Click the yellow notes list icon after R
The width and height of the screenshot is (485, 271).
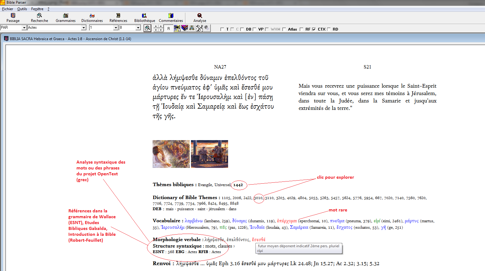177,28
